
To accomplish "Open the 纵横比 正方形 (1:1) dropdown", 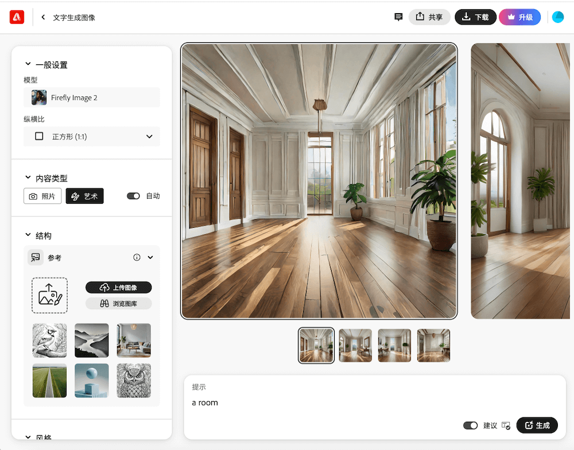I will tap(92, 137).
